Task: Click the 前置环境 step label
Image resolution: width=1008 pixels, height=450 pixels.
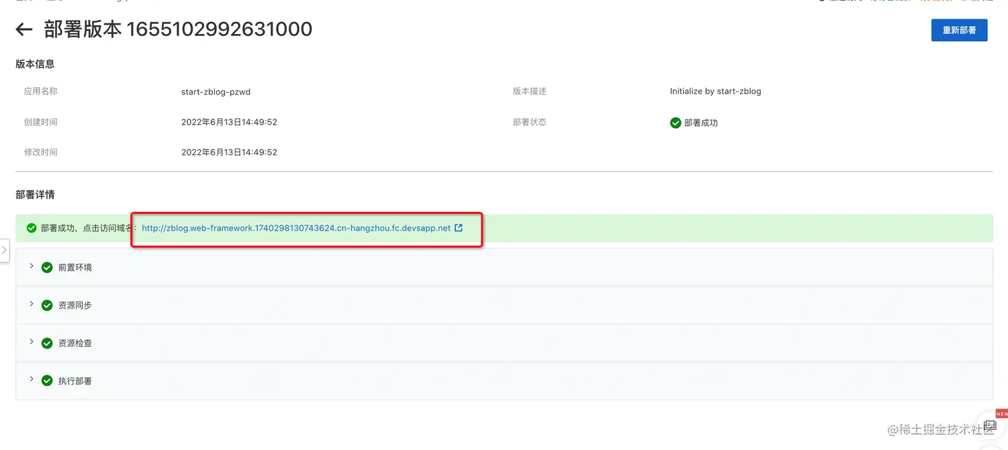Action: (75, 267)
